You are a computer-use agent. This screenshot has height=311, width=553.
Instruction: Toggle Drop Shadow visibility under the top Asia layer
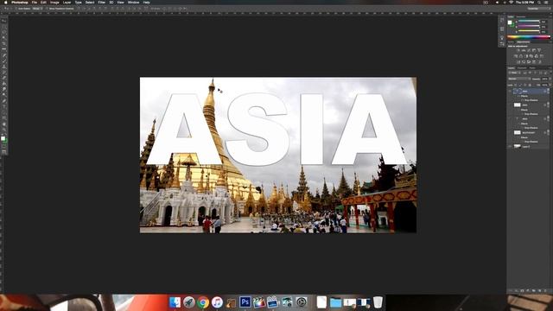click(522, 100)
